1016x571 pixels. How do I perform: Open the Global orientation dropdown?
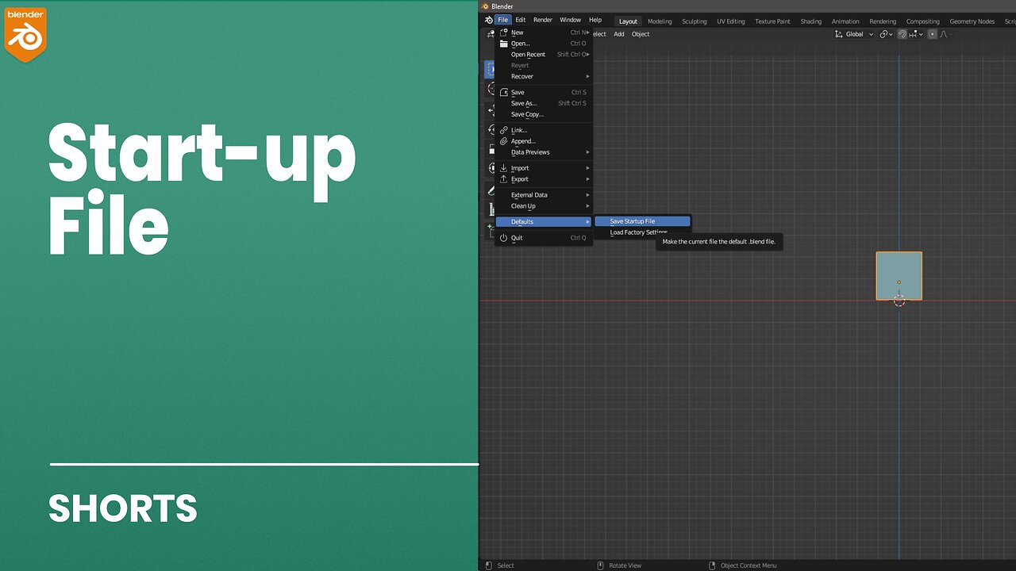[854, 34]
